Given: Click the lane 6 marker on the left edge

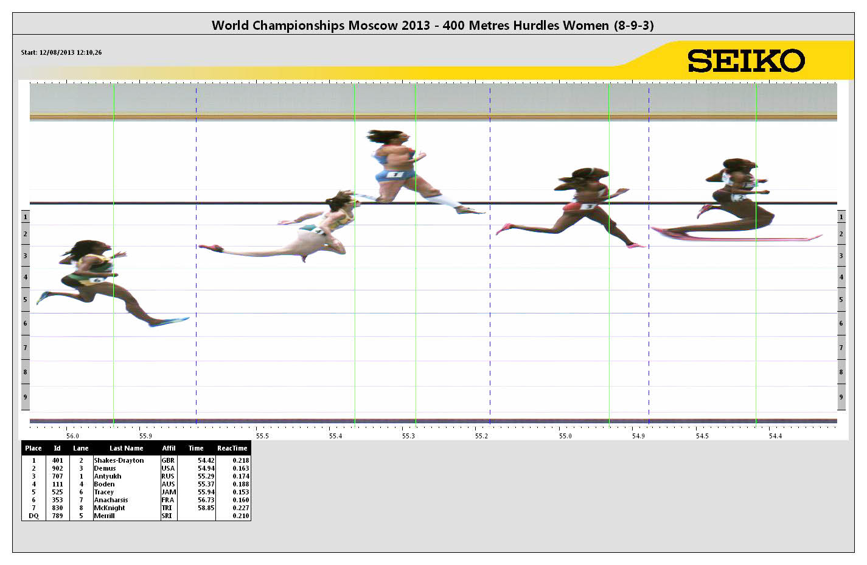Looking at the screenshot, I should [25, 323].
